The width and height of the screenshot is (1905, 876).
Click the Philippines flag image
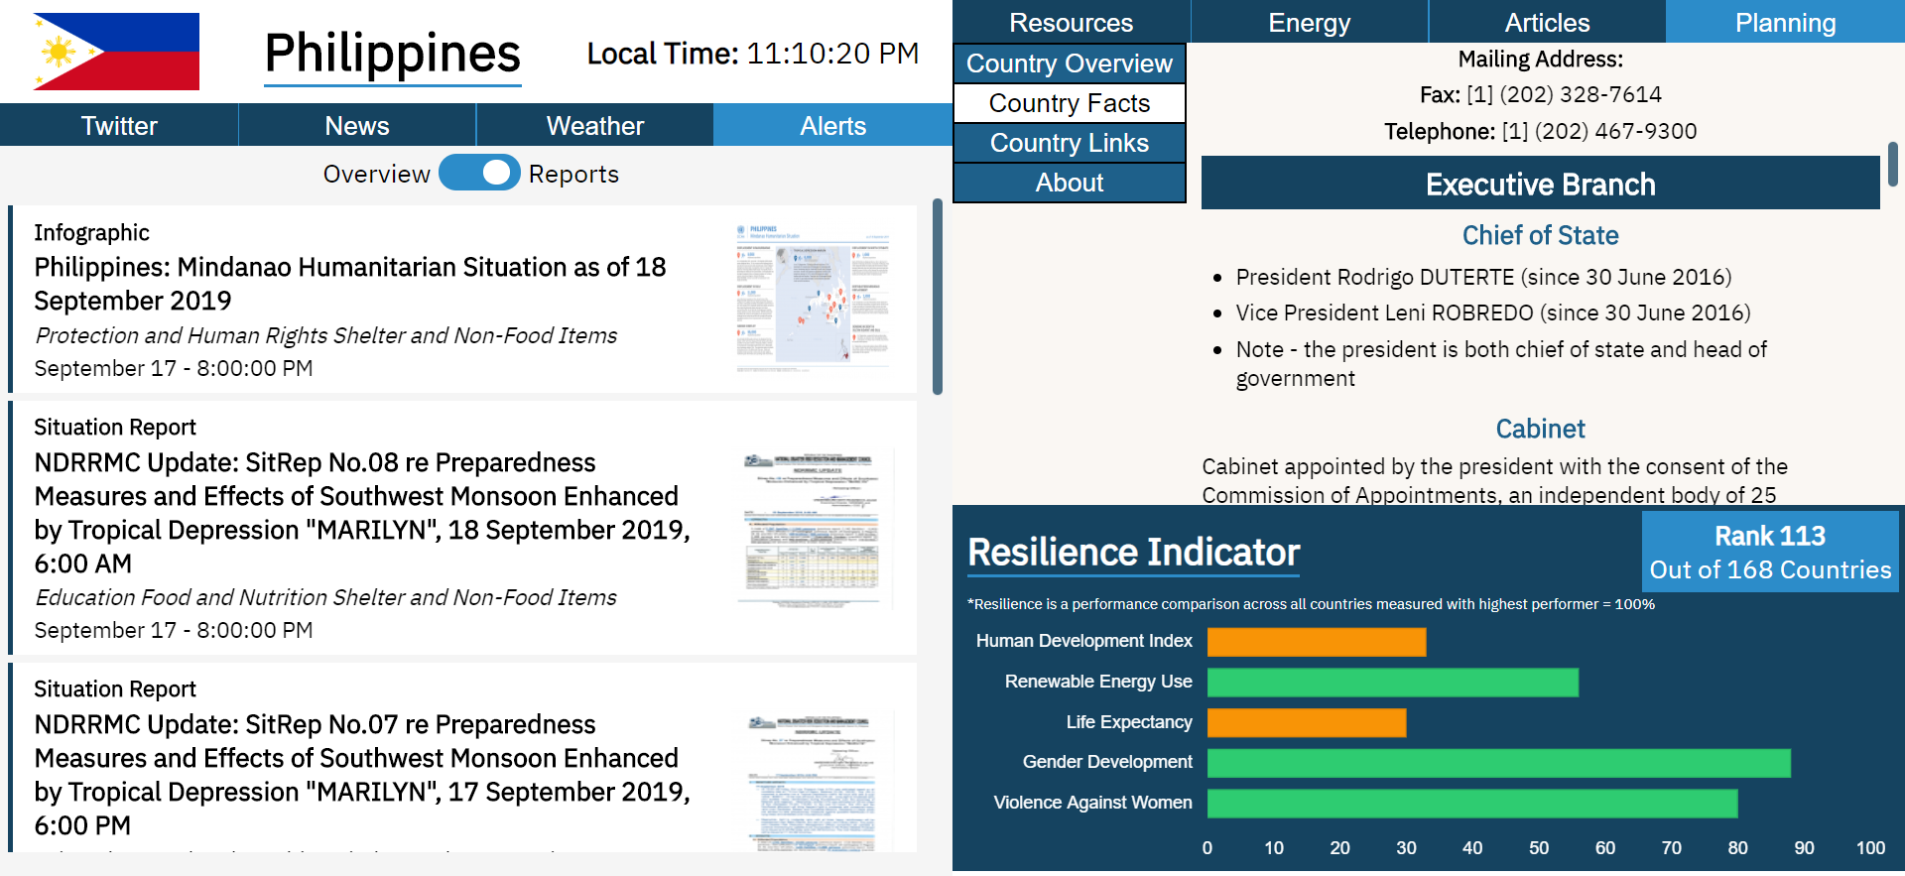click(x=116, y=52)
